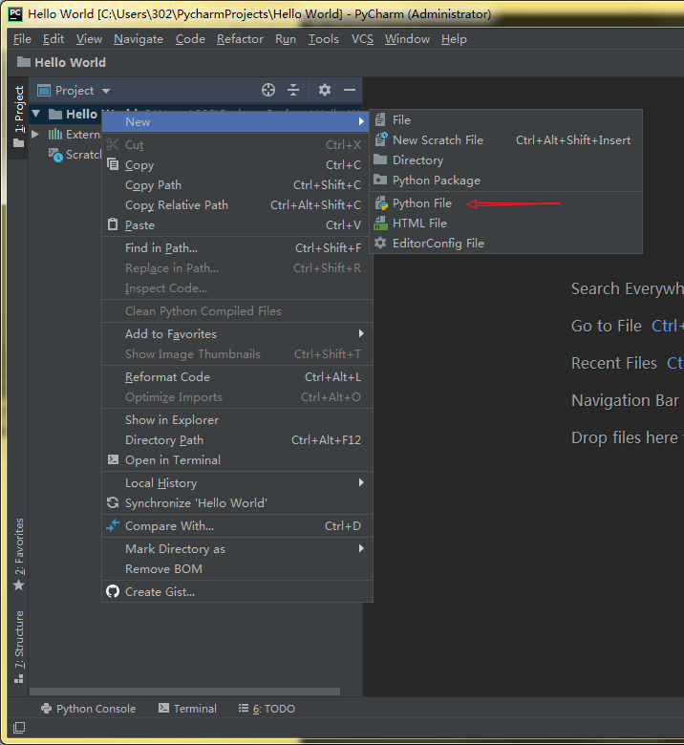
Task: Select Directory Path entry
Action: [237, 439]
